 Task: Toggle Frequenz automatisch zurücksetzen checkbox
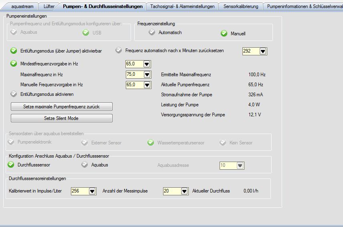[x=119, y=51]
